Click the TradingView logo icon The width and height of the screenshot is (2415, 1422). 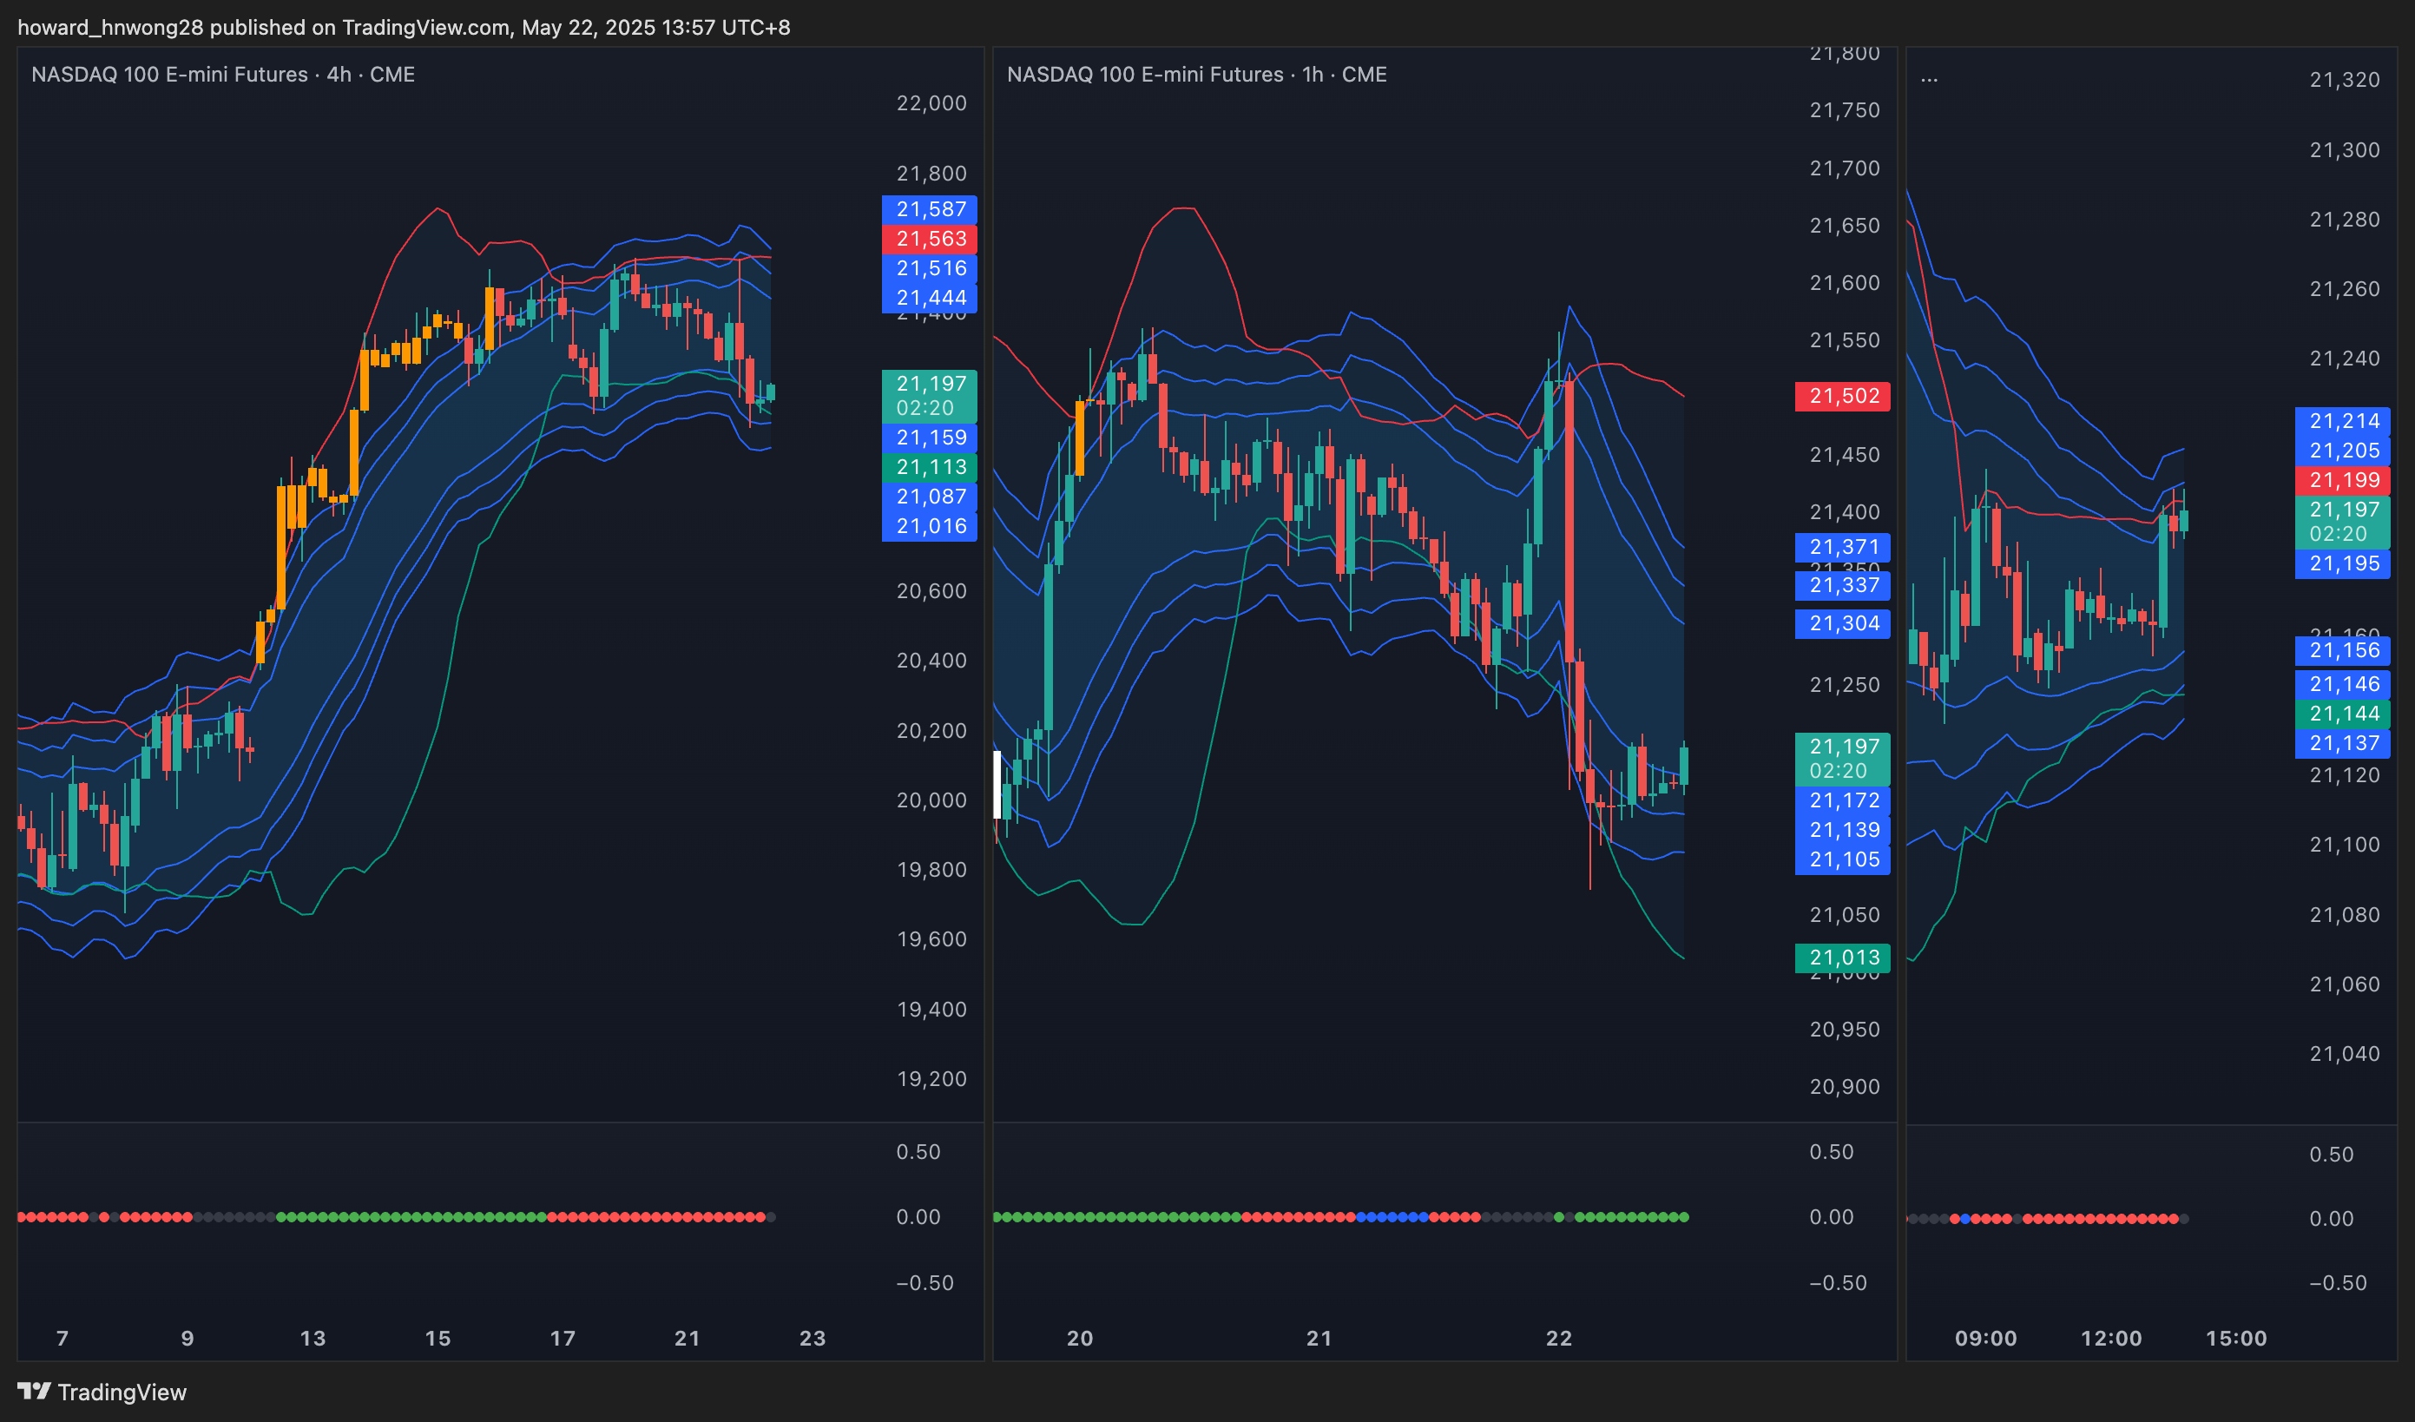click(34, 1391)
